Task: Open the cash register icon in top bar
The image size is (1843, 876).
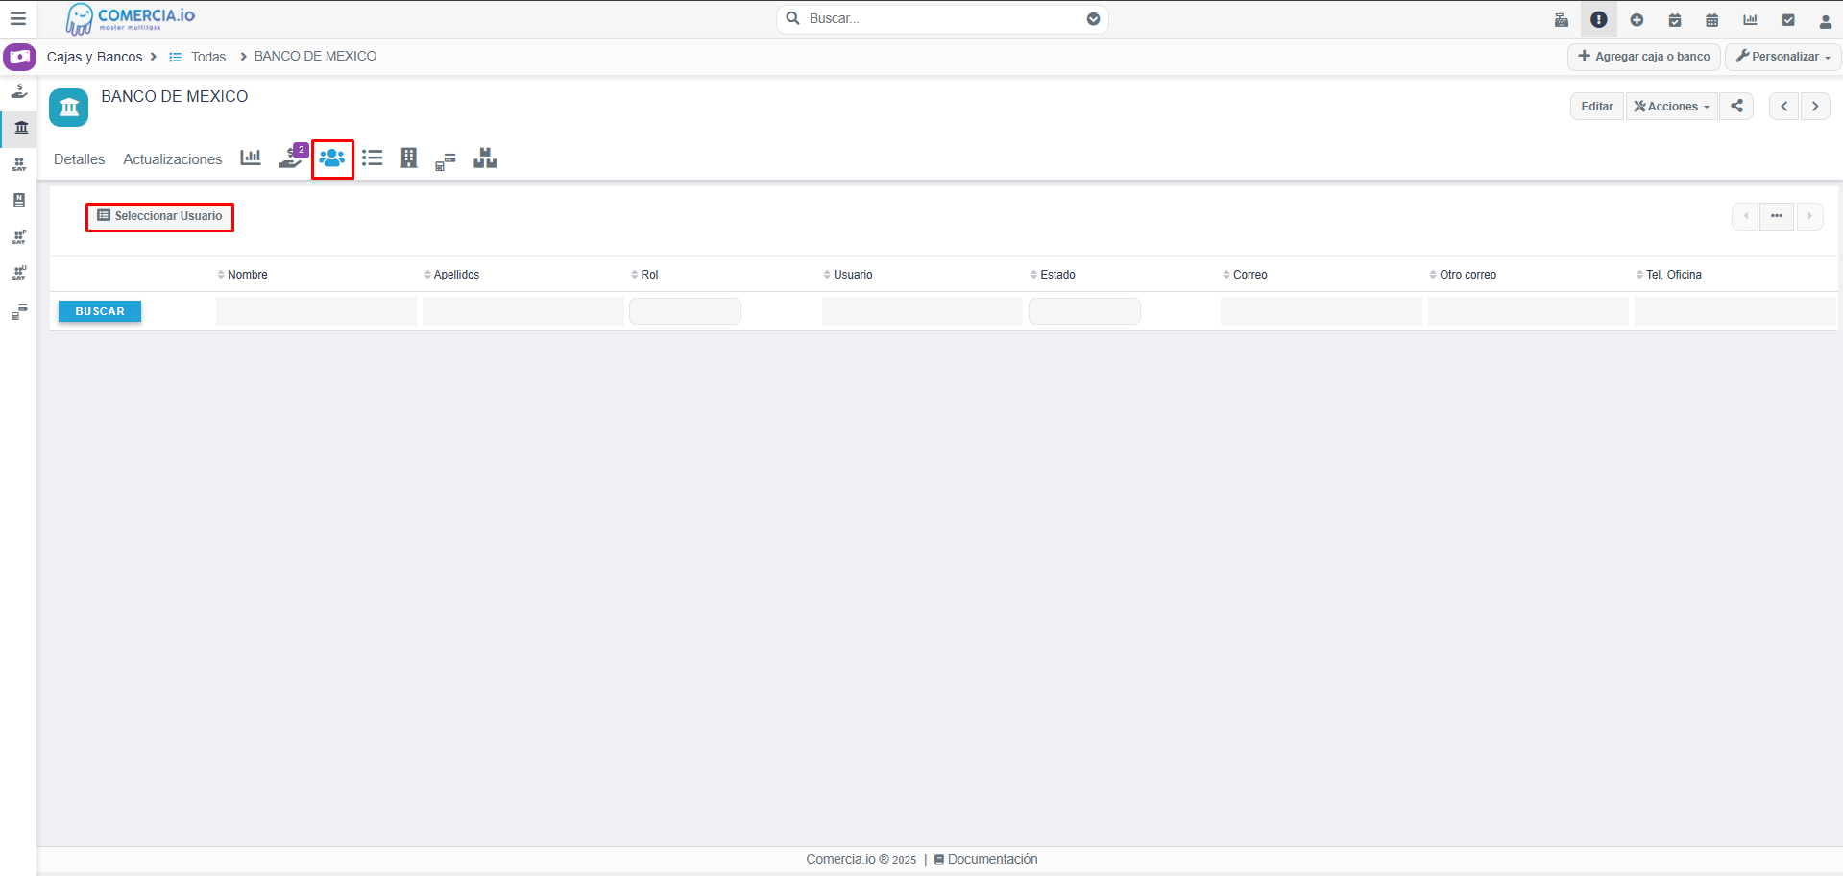Action: coord(1562,20)
